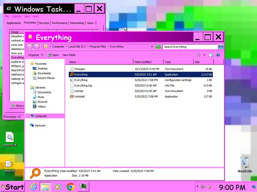Viewport: 257px width, 192px height.
Task: Click the Search Everything input field
Action: coord(190,47)
